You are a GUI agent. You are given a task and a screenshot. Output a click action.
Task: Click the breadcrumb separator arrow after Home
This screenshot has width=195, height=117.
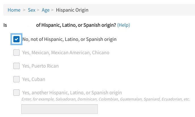click(24, 10)
